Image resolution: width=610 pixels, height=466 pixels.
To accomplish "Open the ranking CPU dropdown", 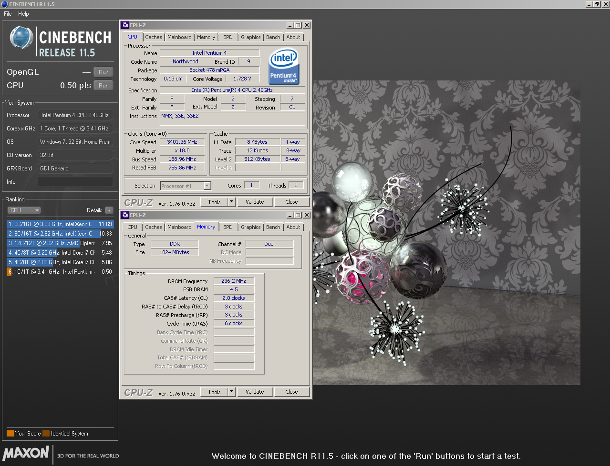I will [x=24, y=210].
